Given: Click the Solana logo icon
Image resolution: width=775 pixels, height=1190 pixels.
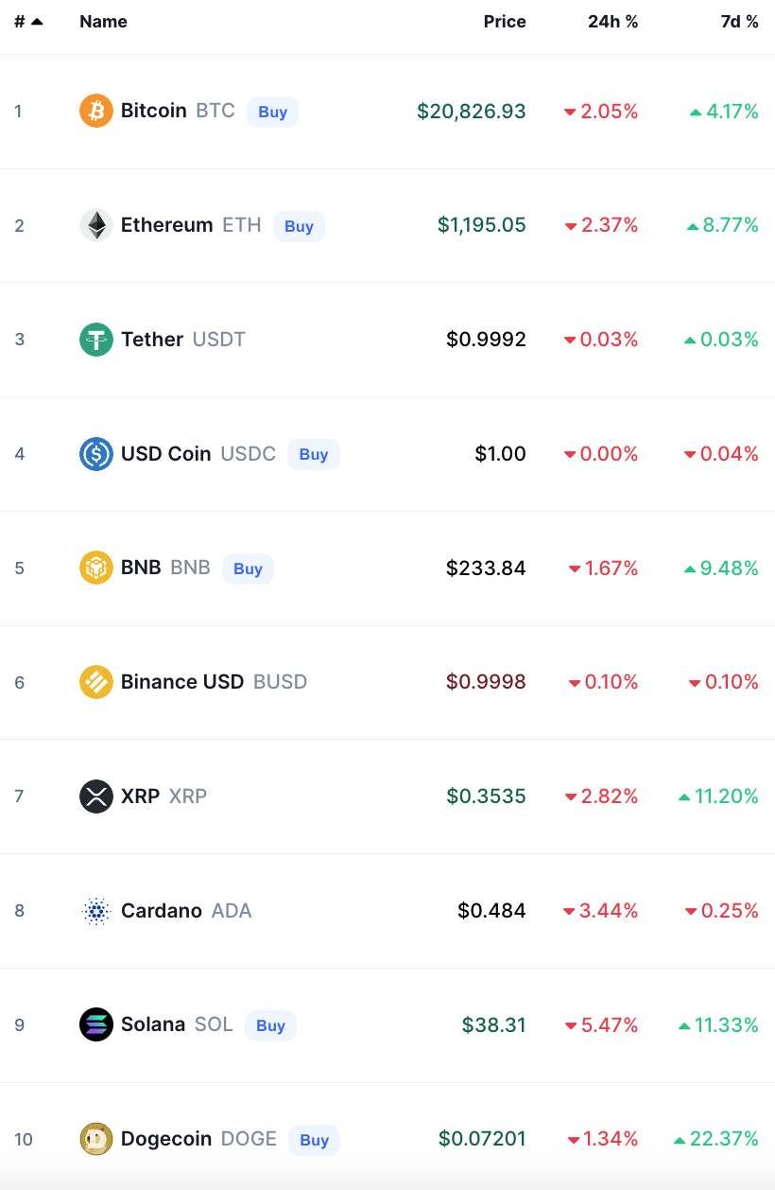Looking at the screenshot, I should pos(95,1025).
